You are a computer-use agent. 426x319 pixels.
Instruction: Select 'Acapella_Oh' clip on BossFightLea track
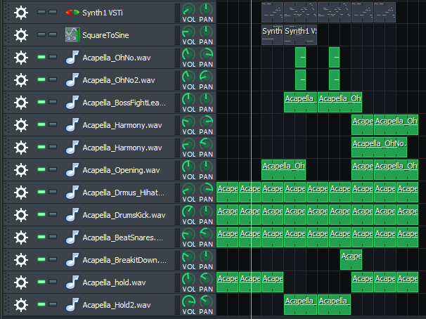point(340,103)
